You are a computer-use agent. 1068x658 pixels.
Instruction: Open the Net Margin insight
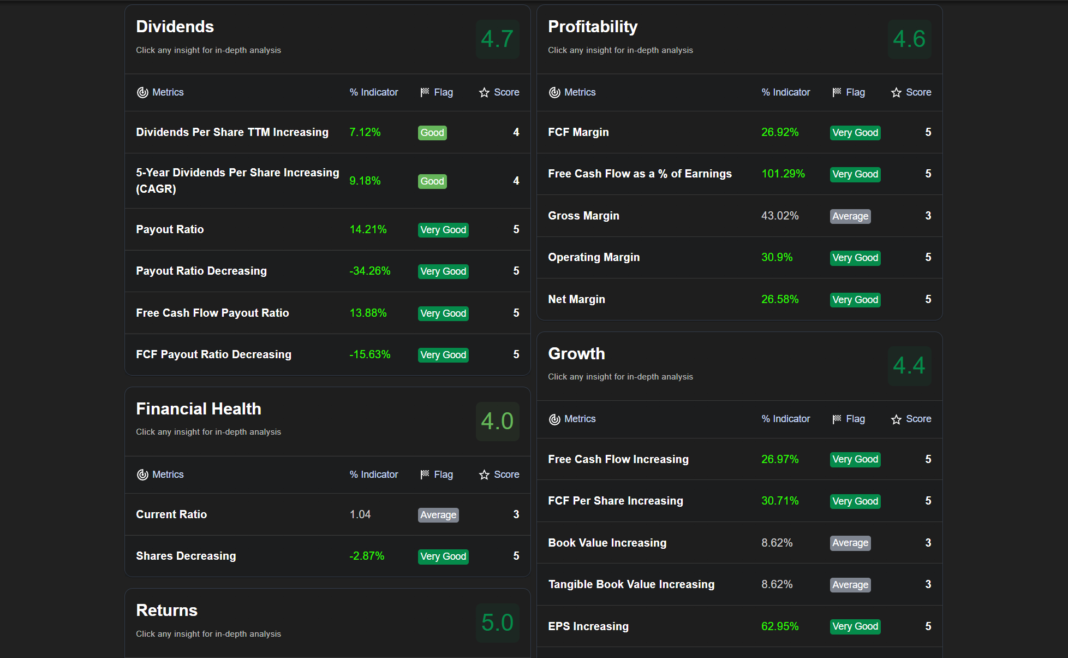coord(739,299)
